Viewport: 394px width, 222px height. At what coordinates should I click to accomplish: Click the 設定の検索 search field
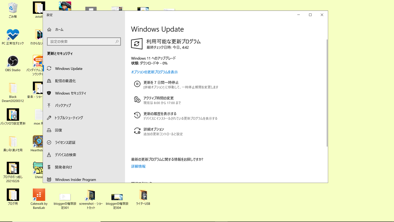pos(84,42)
